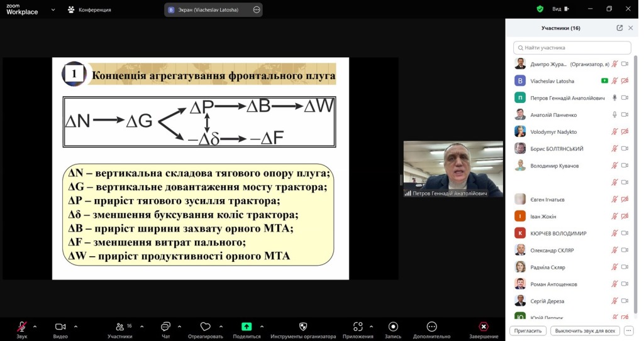The height and width of the screenshot is (341, 644).
Task: Select participant Viacheslav Latosha in list
Action: [572, 81]
